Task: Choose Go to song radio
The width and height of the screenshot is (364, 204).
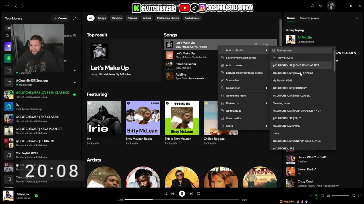Action: pyautogui.click(x=244, y=95)
